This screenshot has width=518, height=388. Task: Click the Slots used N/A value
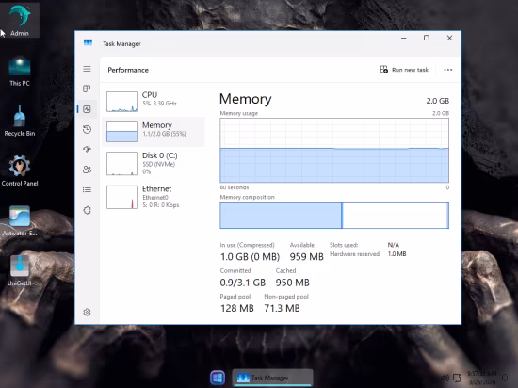click(393, 245)
